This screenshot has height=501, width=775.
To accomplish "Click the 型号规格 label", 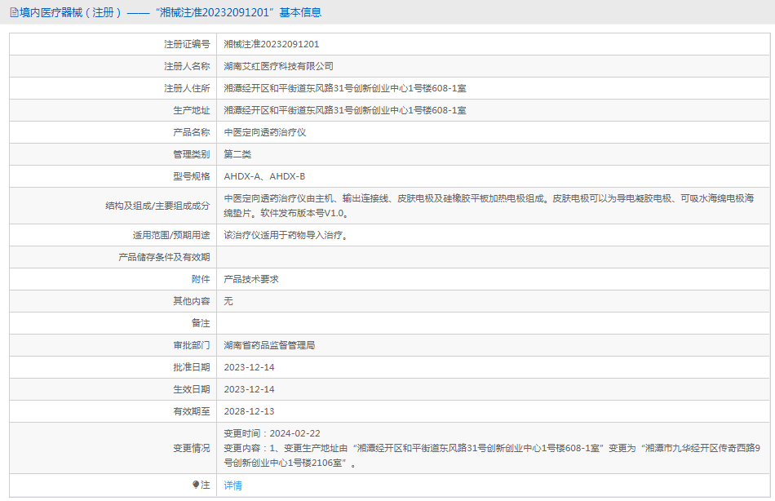I will (191, 176).
